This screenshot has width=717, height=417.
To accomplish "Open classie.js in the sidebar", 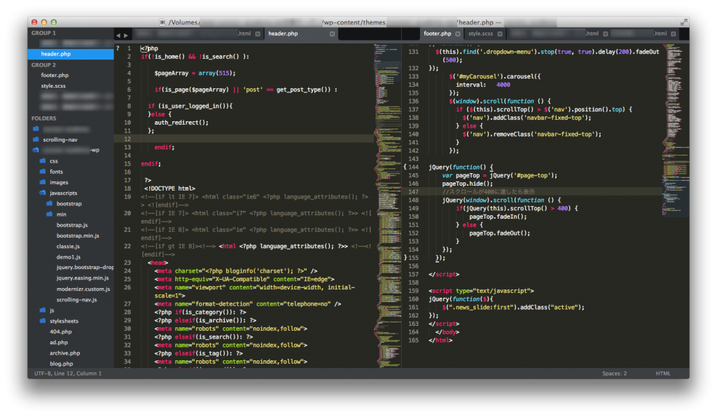I will (68, 246).
